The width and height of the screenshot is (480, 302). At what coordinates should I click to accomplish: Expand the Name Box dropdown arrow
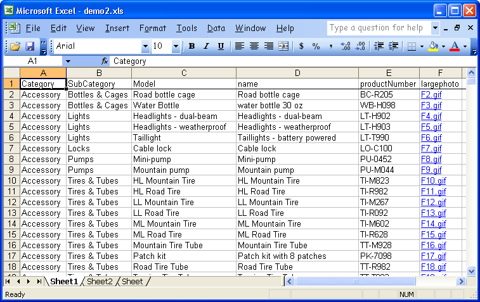[68, 61]
